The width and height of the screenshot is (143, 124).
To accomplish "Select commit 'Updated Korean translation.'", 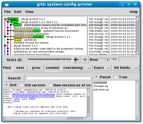I will click(31, 34).
